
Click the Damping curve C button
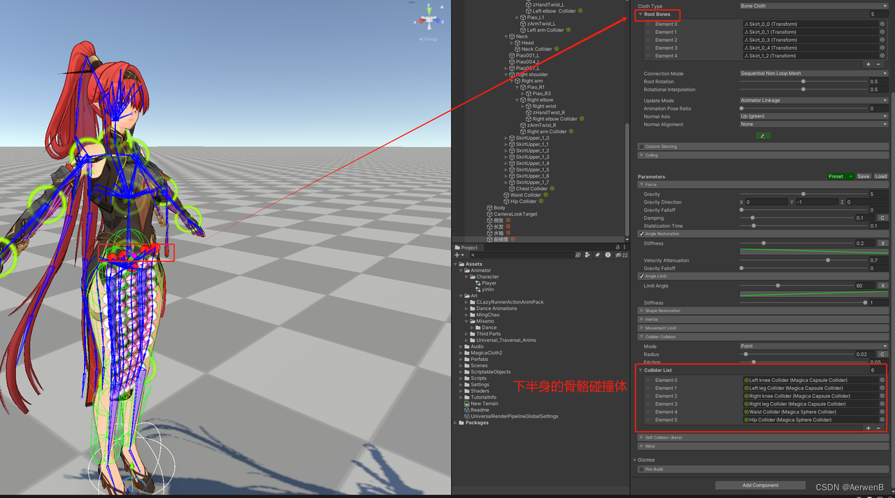pos(882,218)
